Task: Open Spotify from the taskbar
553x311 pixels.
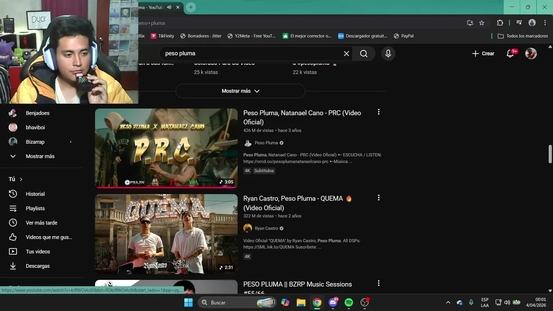Action: pos(349,302)
